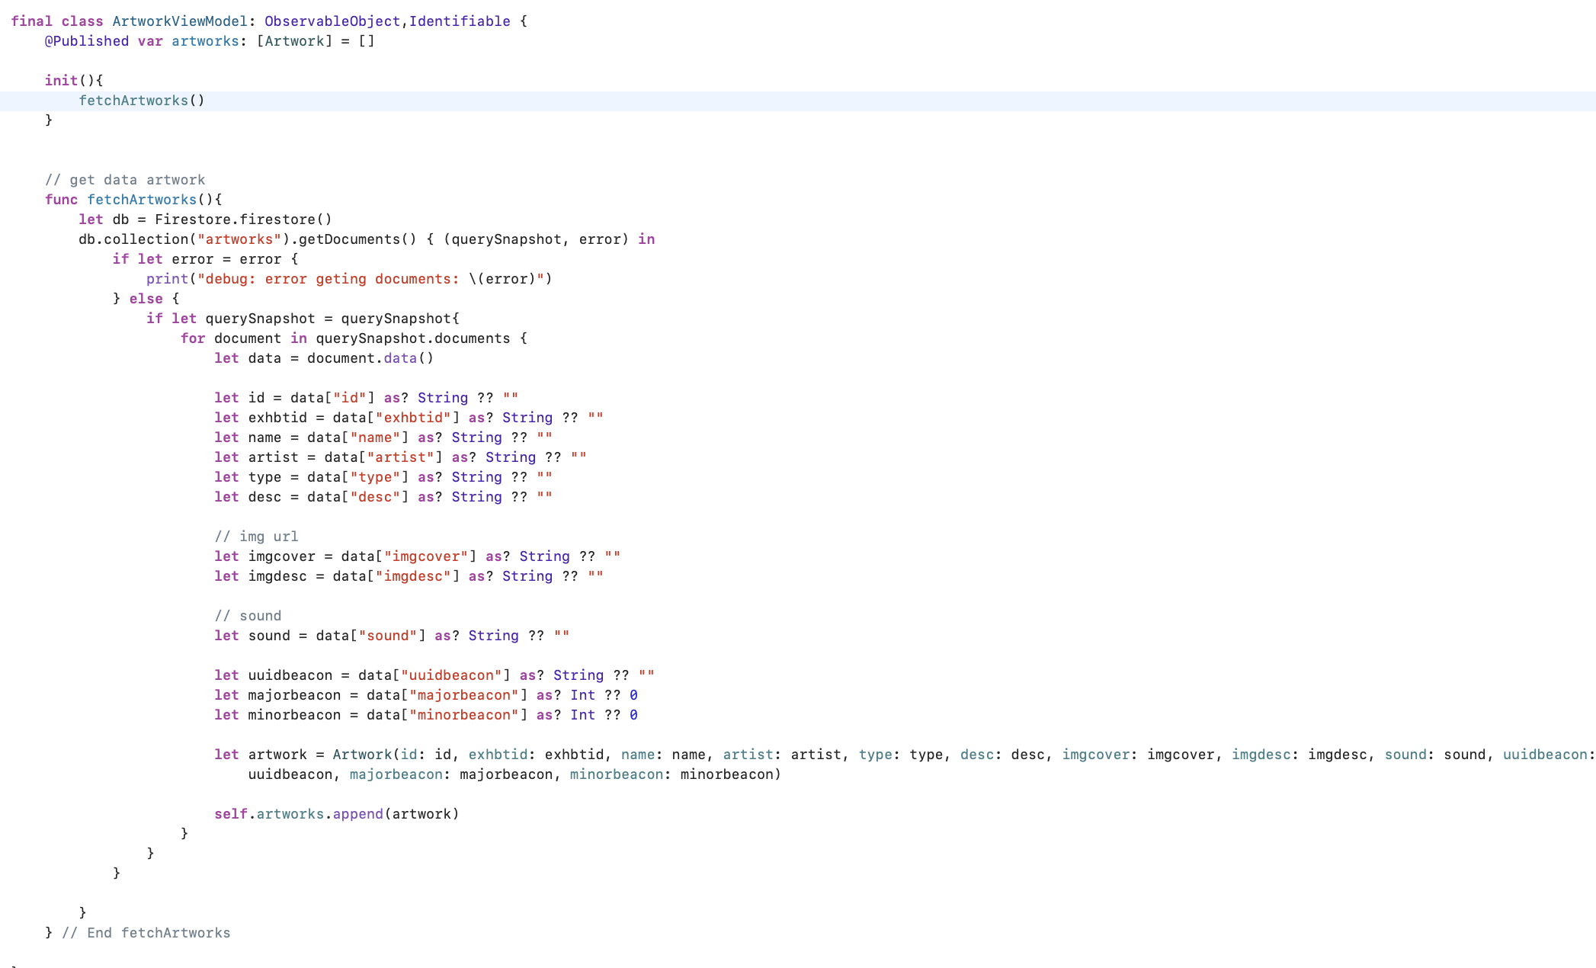
Task: Click the for document in loop line
Action: (353, 338)
